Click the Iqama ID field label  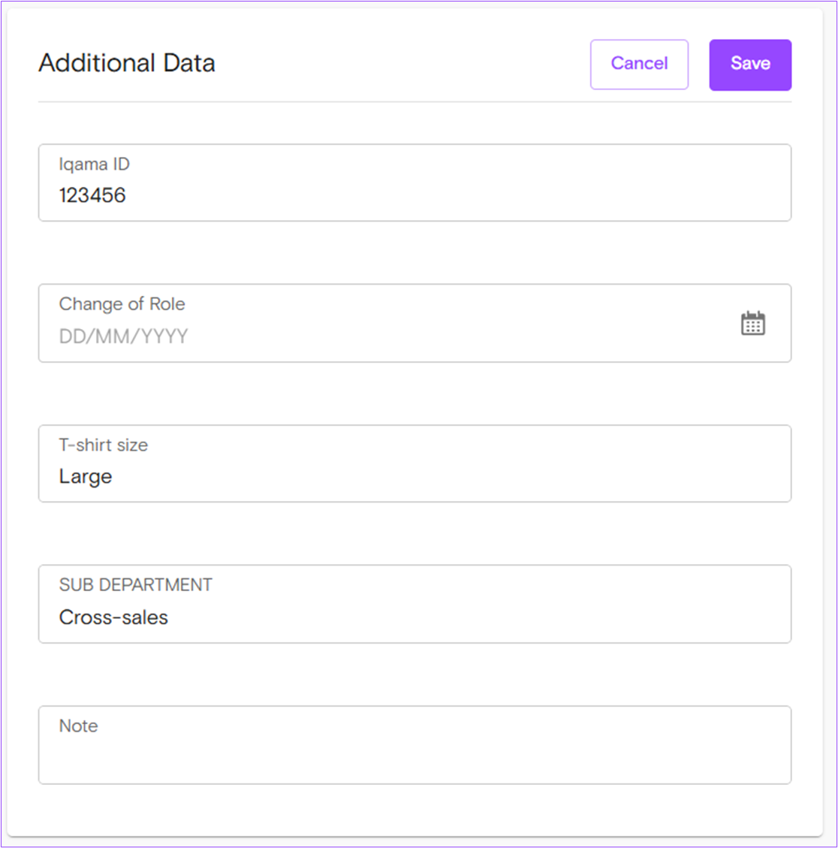(x=94, y=164)
